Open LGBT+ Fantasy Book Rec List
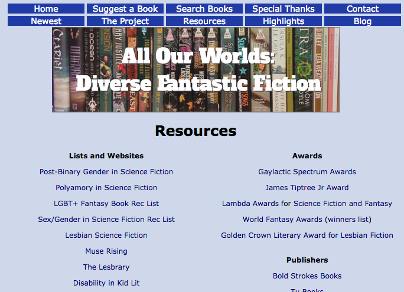The height and width of the screenshot is (292, 404). 106,204
